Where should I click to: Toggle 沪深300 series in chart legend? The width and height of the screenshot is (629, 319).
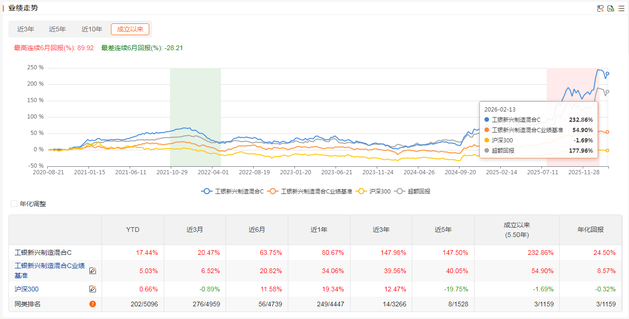tap(373, 191)
